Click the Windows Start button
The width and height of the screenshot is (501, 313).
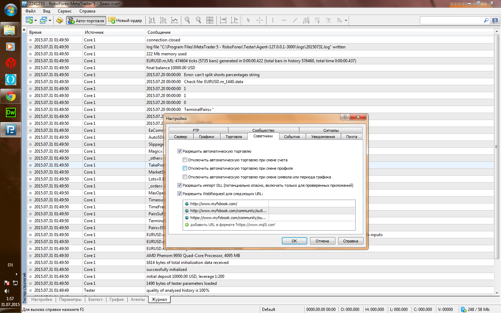[10, 10]
